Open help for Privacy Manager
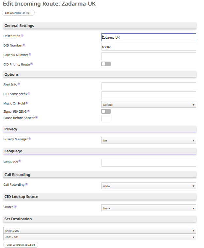This screenshot has height=248, width=204. [x=30, y=139]
